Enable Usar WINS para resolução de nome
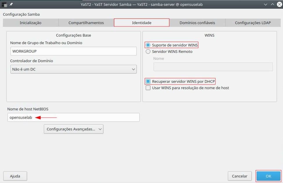Image resolution: width=283 pixels, height=183 pixels. [148, 88]
